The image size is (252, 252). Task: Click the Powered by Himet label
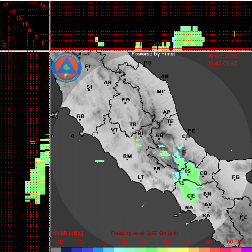tap(153, 54)
